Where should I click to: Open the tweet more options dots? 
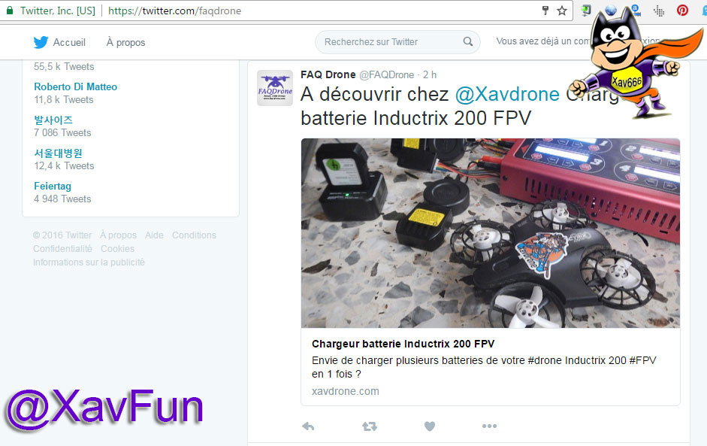pos(489,426)
